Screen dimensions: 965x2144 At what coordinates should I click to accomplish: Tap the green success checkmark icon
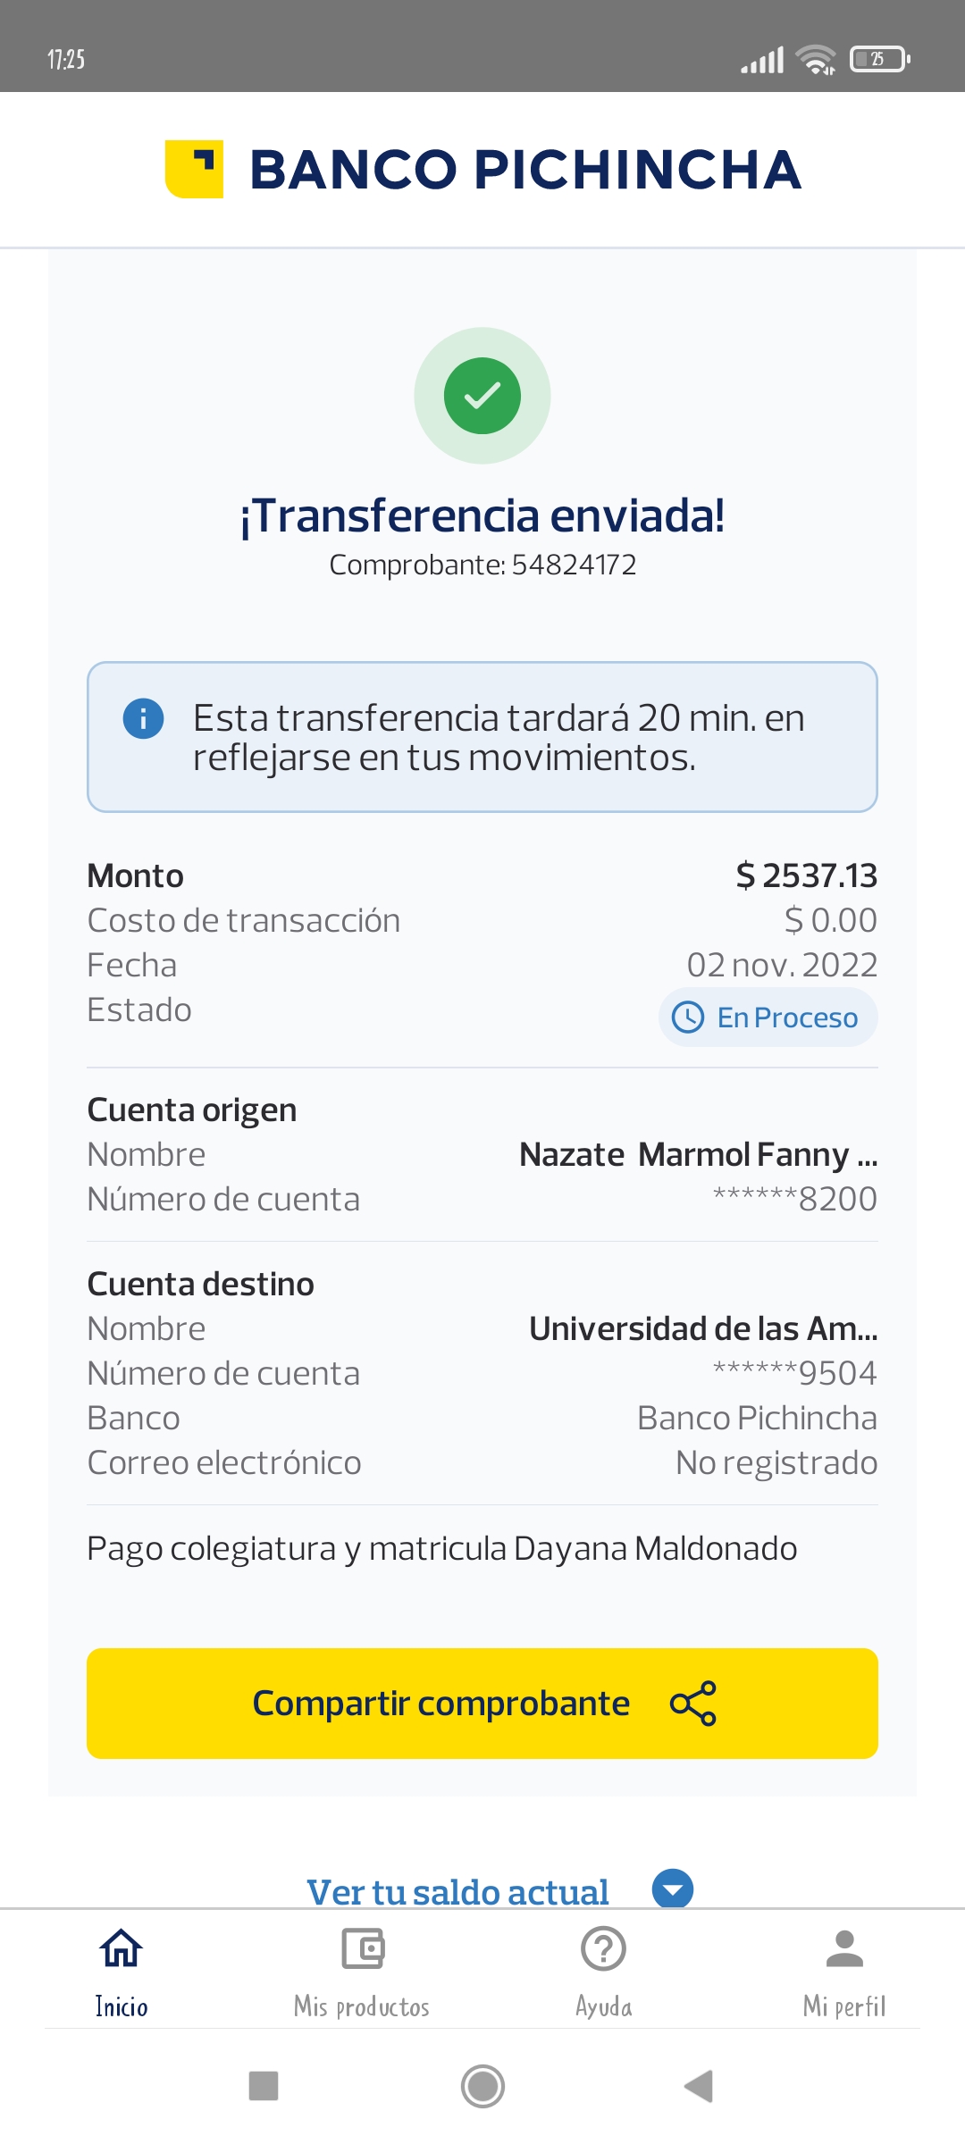click(x=482, y=396)
